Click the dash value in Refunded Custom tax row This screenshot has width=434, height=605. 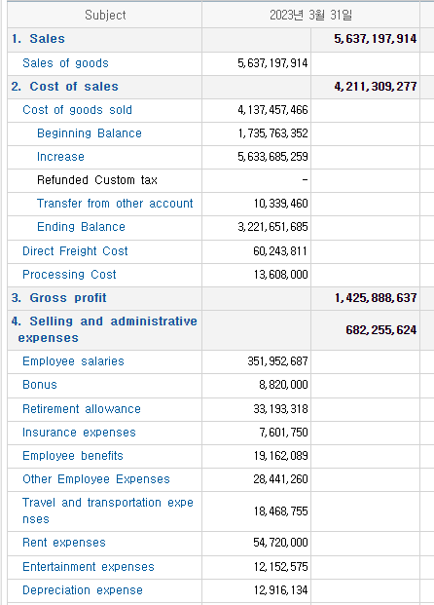coord(305,180)
